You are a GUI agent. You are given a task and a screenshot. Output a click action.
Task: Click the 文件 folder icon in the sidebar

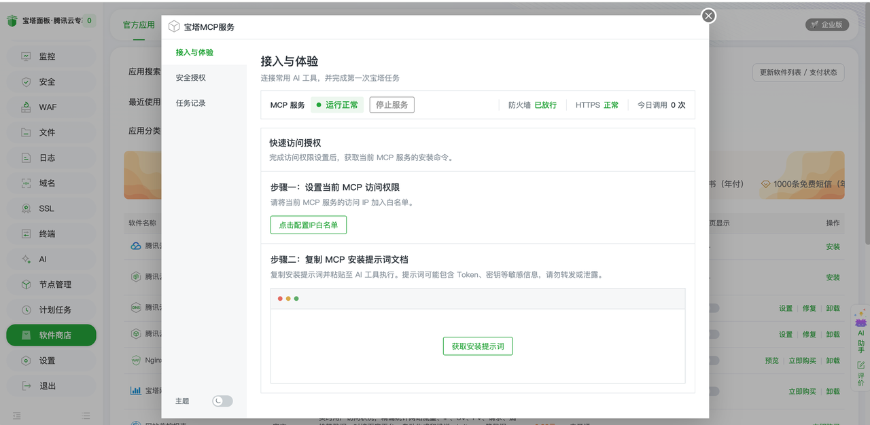coord(26,132)
